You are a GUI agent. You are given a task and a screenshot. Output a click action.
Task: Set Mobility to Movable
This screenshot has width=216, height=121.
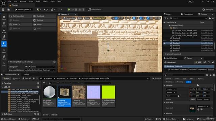[206, 99]
